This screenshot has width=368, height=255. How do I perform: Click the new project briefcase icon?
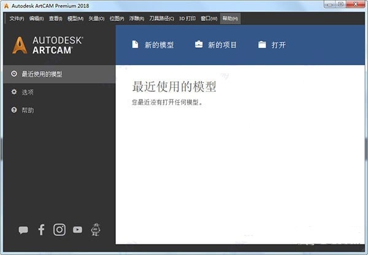pos(199,44)
